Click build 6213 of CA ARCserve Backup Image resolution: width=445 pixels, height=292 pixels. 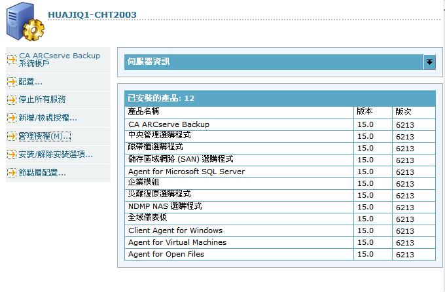(405, 125)
